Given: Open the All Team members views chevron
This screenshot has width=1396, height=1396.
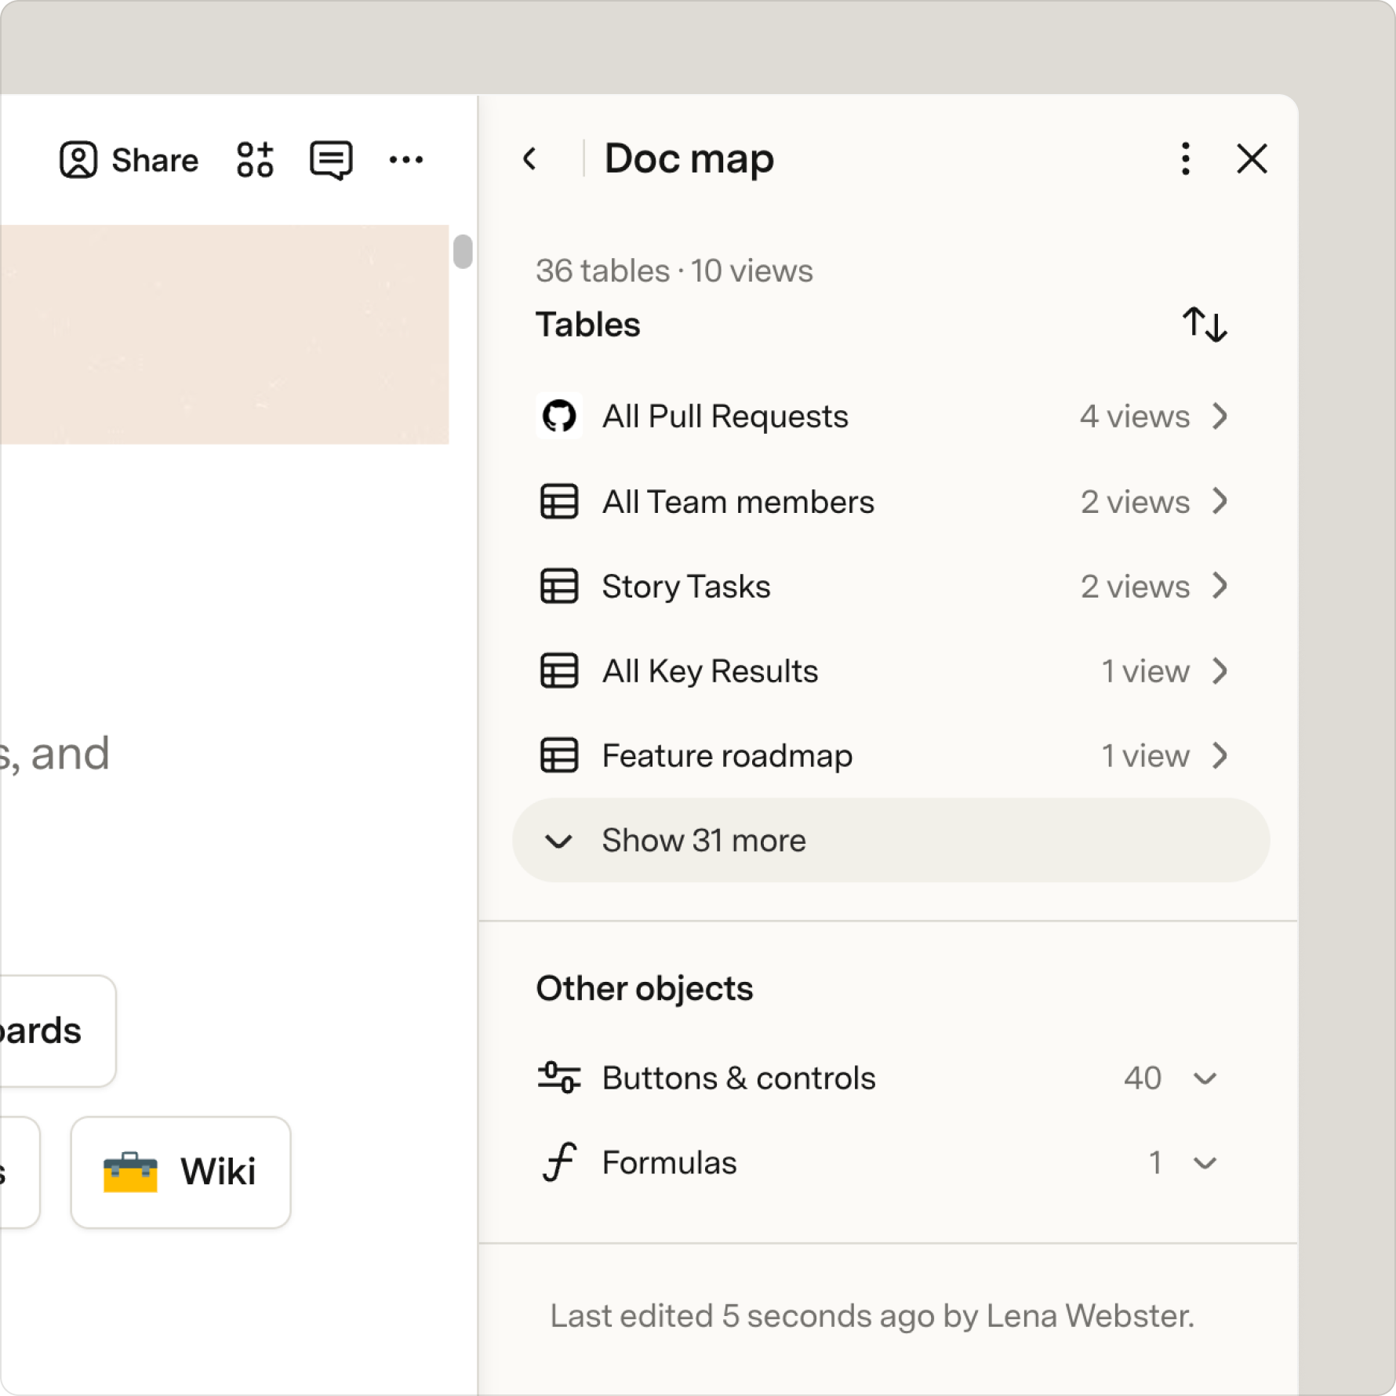Looking at the screenshot, I should (1220, 501).
